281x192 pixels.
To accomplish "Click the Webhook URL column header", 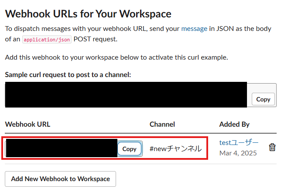I will 27,124.
